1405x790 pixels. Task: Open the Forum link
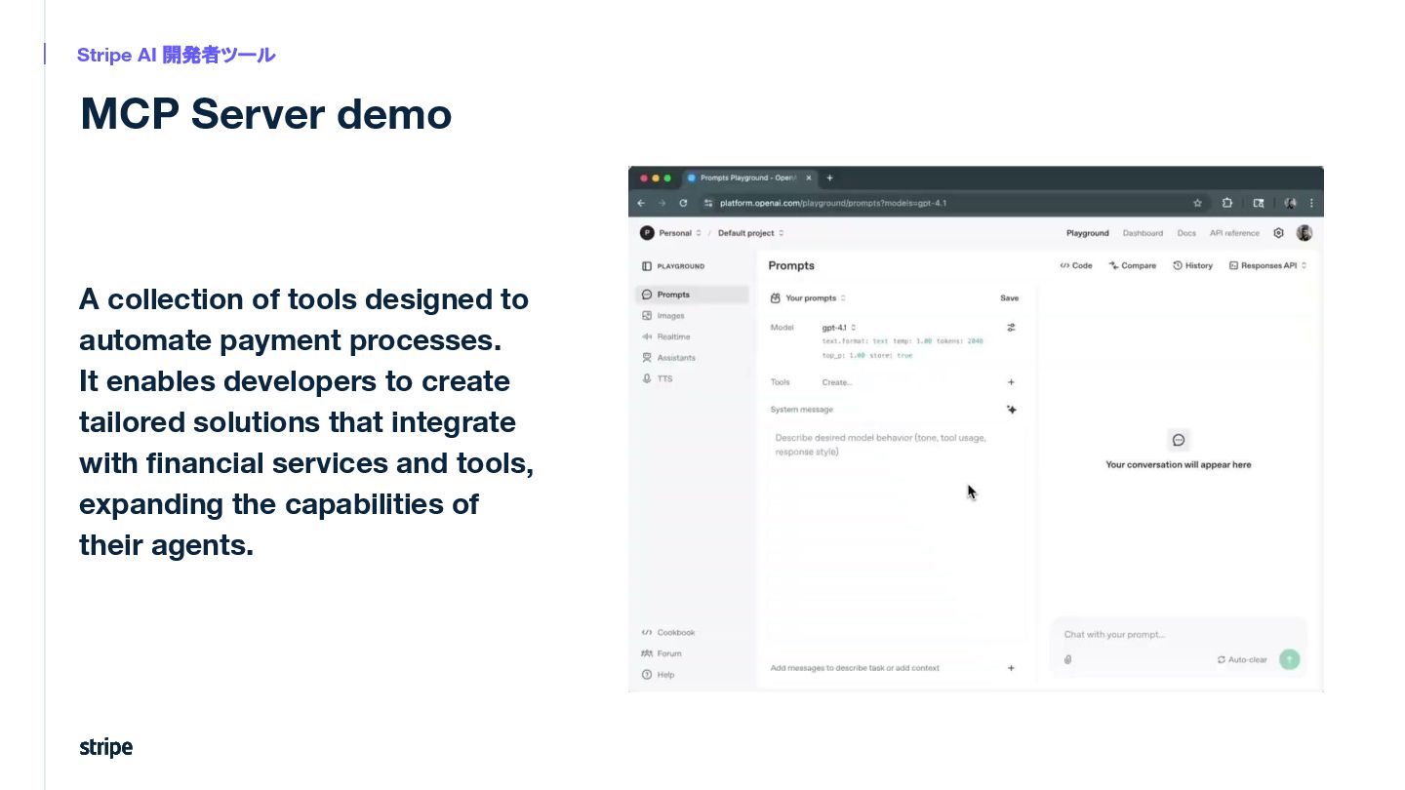pyautogui.click(x=662, y=653)
